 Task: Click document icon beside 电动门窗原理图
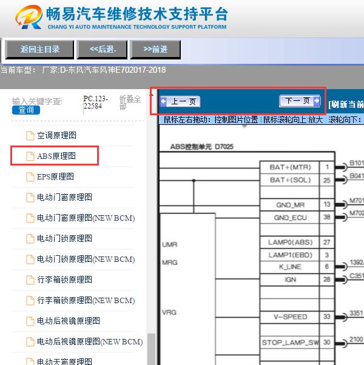click(x=30, y=198)
